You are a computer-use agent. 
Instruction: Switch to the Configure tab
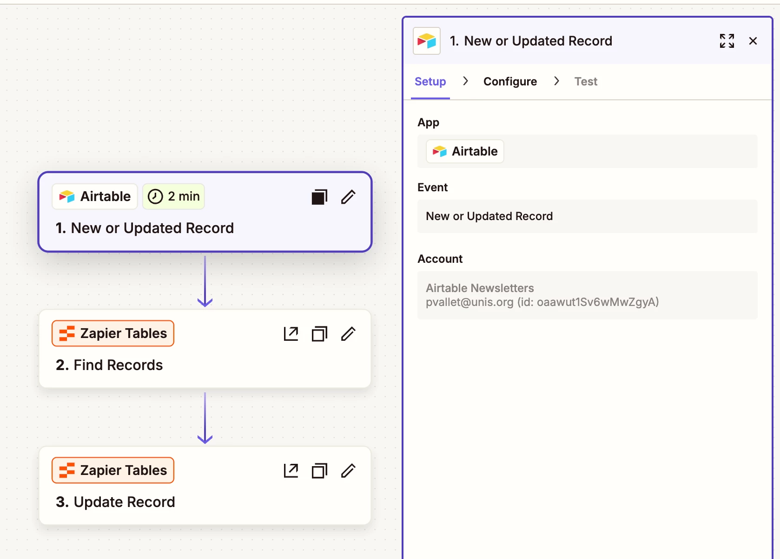click(510, 82)
